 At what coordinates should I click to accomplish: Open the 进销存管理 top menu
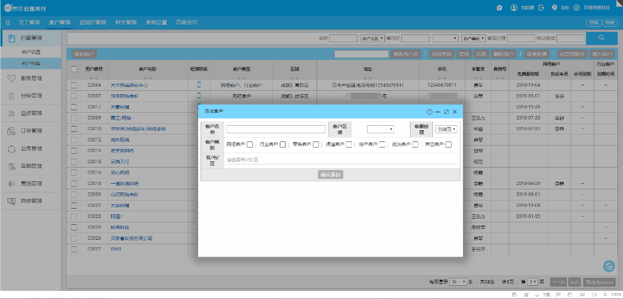[x=93, y=22]
